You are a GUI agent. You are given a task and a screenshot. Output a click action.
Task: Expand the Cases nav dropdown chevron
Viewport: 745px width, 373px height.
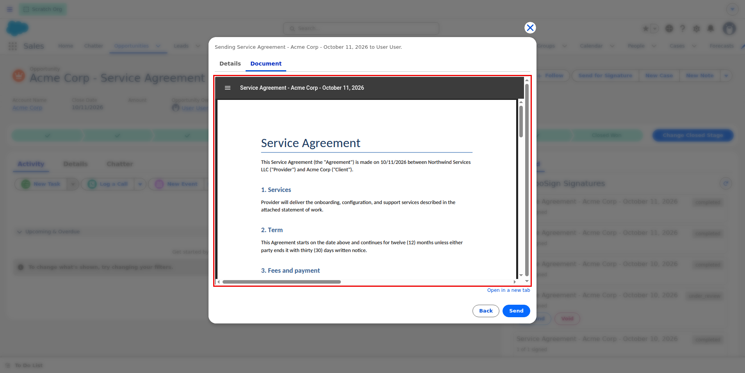coord(694,46)
